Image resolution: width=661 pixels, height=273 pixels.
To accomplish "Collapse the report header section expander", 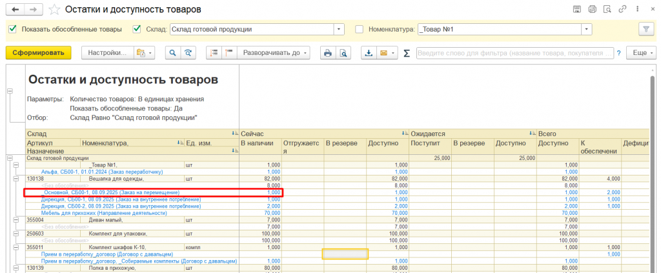I will pos(10,91).
